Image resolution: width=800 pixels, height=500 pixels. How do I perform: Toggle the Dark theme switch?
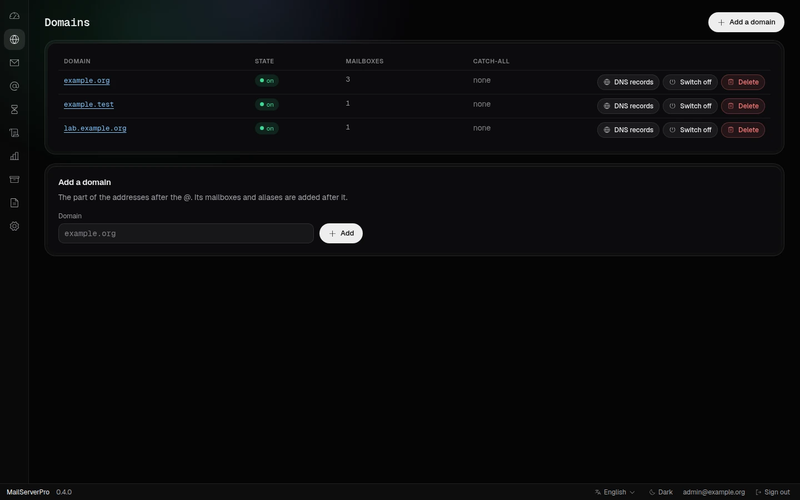[661, 492]
